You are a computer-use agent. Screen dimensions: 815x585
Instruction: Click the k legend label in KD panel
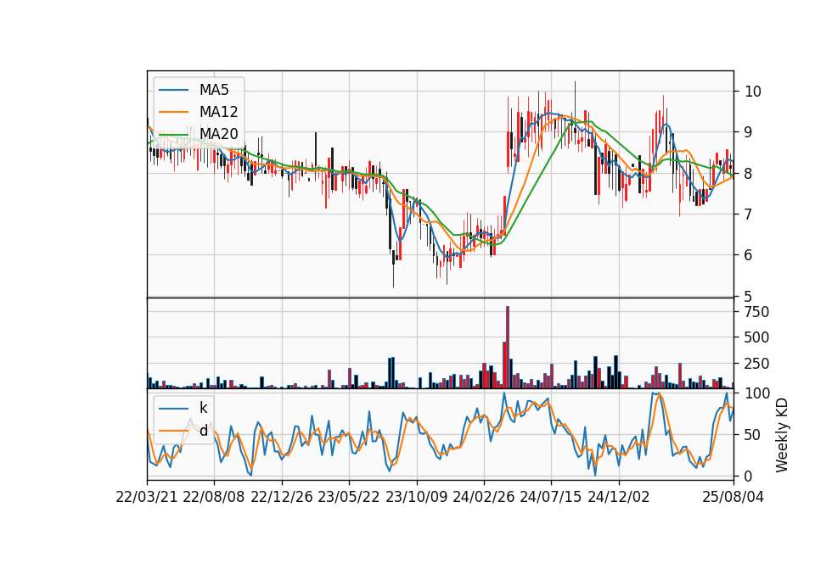pyautogui.click(x=203, y=408)
